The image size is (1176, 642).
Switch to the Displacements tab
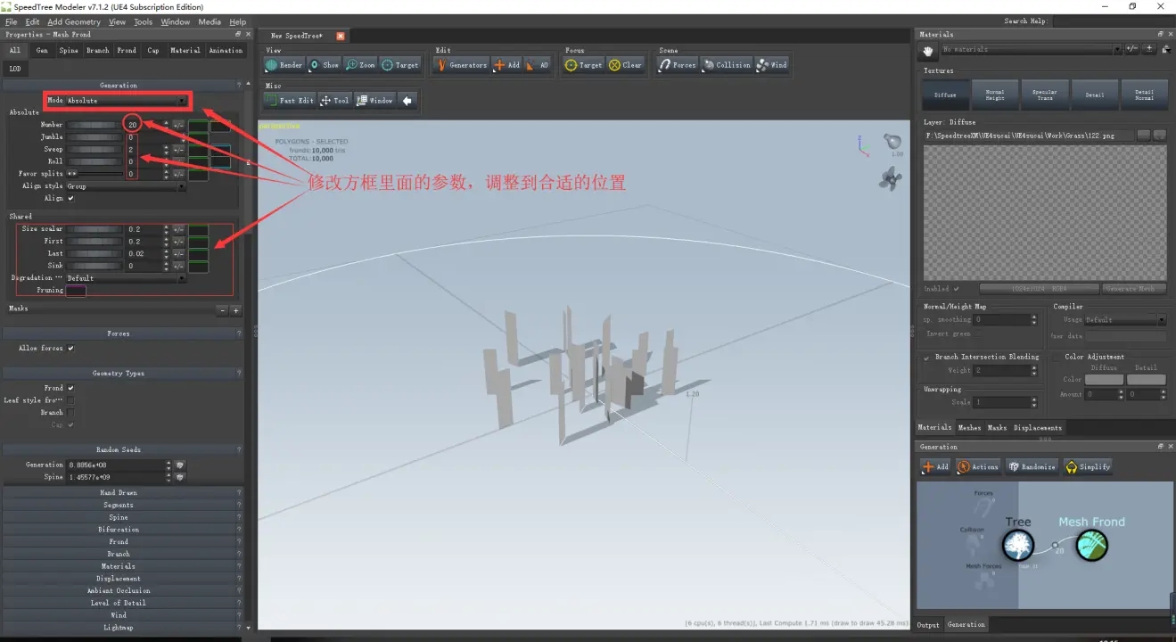[x=1038, y=428]
